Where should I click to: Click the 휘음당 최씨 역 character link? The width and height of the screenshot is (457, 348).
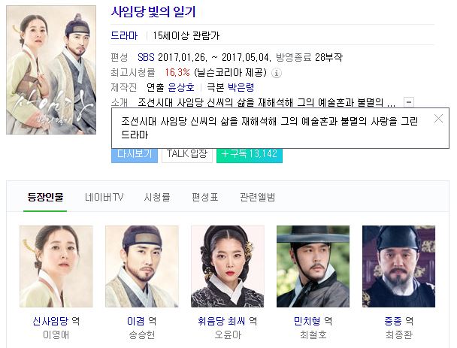point(227,321)
